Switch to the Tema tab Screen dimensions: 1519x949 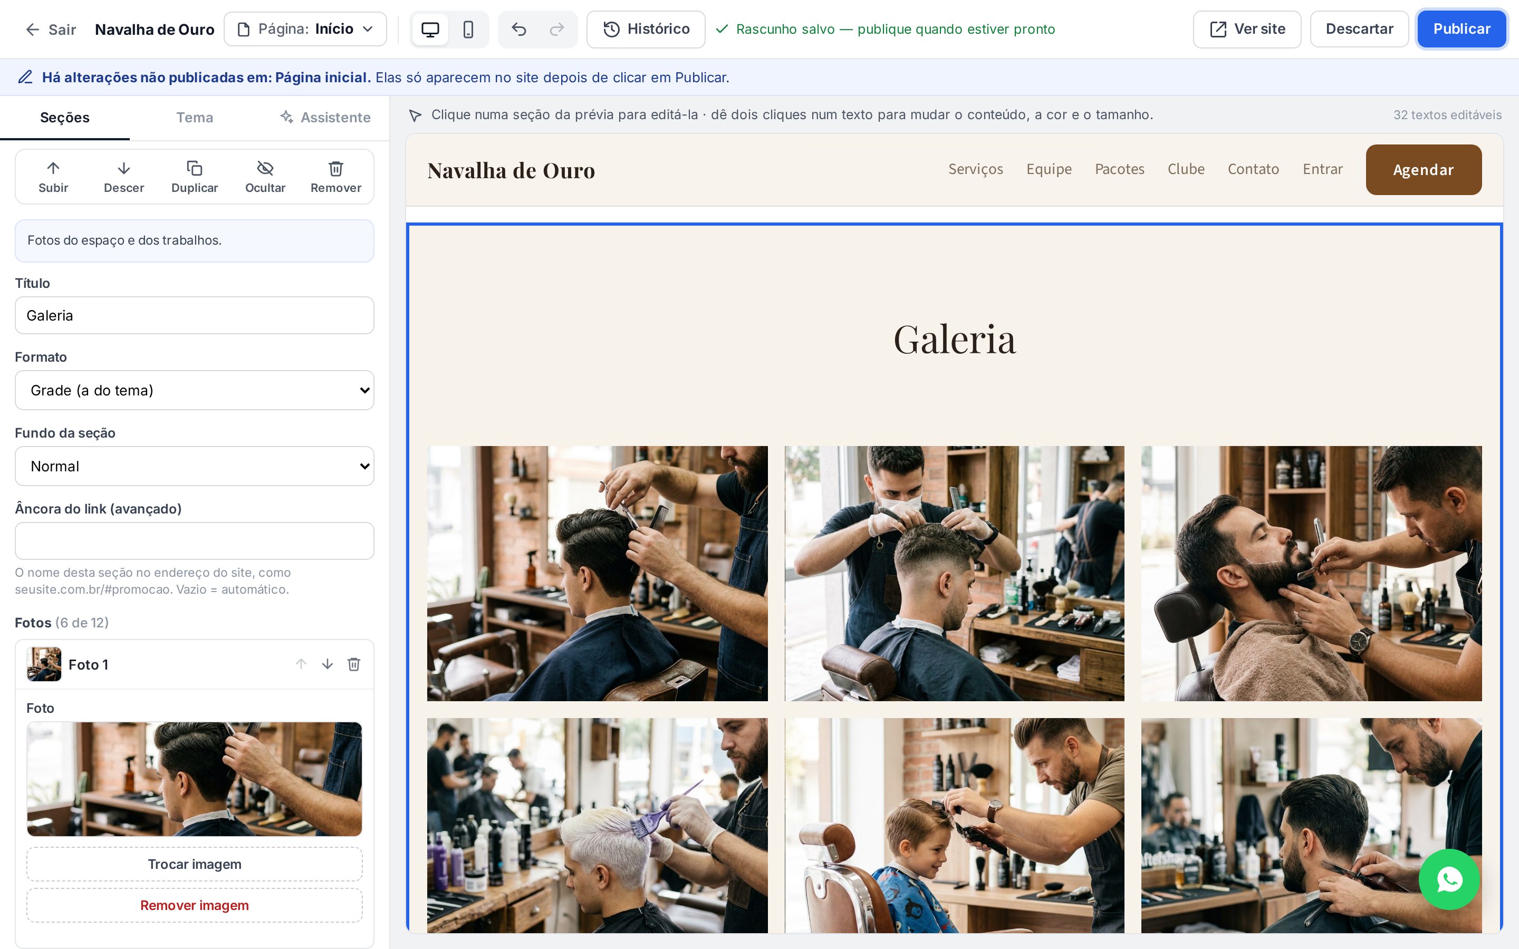[195, 118]
